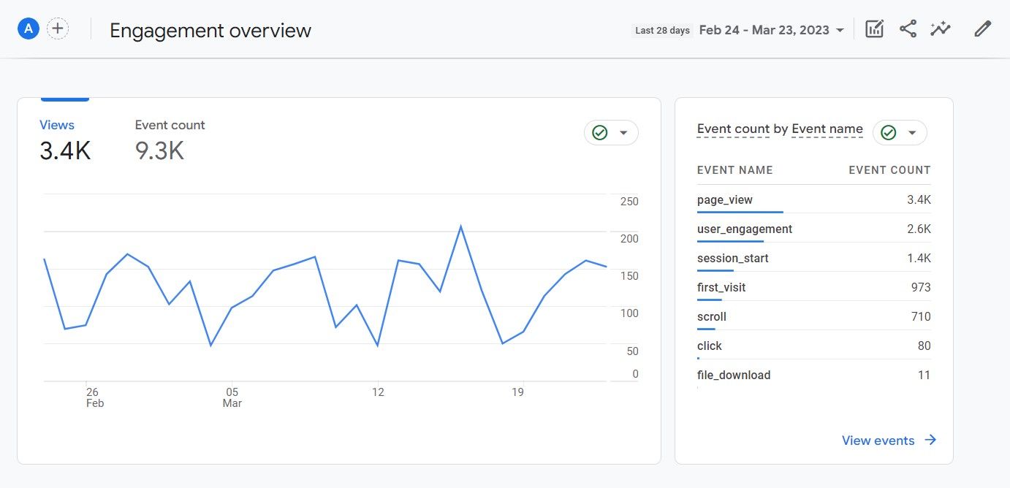Select the scroll event link
Image resolution: width=1010 pixels, height=488 pixels.
point(711,316)
